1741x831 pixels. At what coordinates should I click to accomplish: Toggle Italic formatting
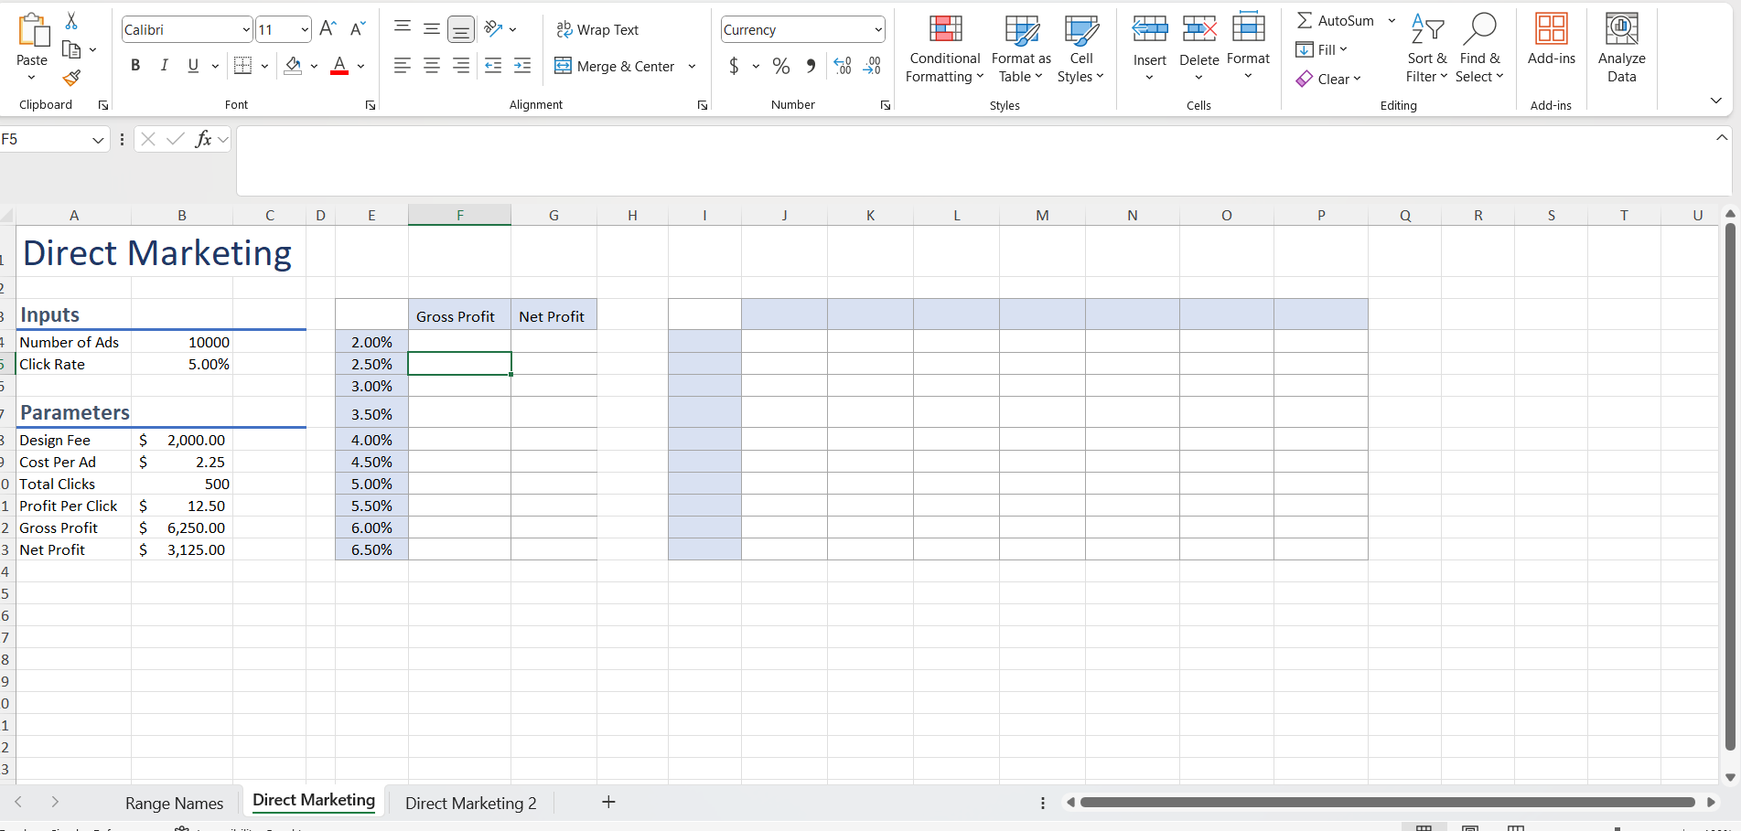click(x=165, y=66)
